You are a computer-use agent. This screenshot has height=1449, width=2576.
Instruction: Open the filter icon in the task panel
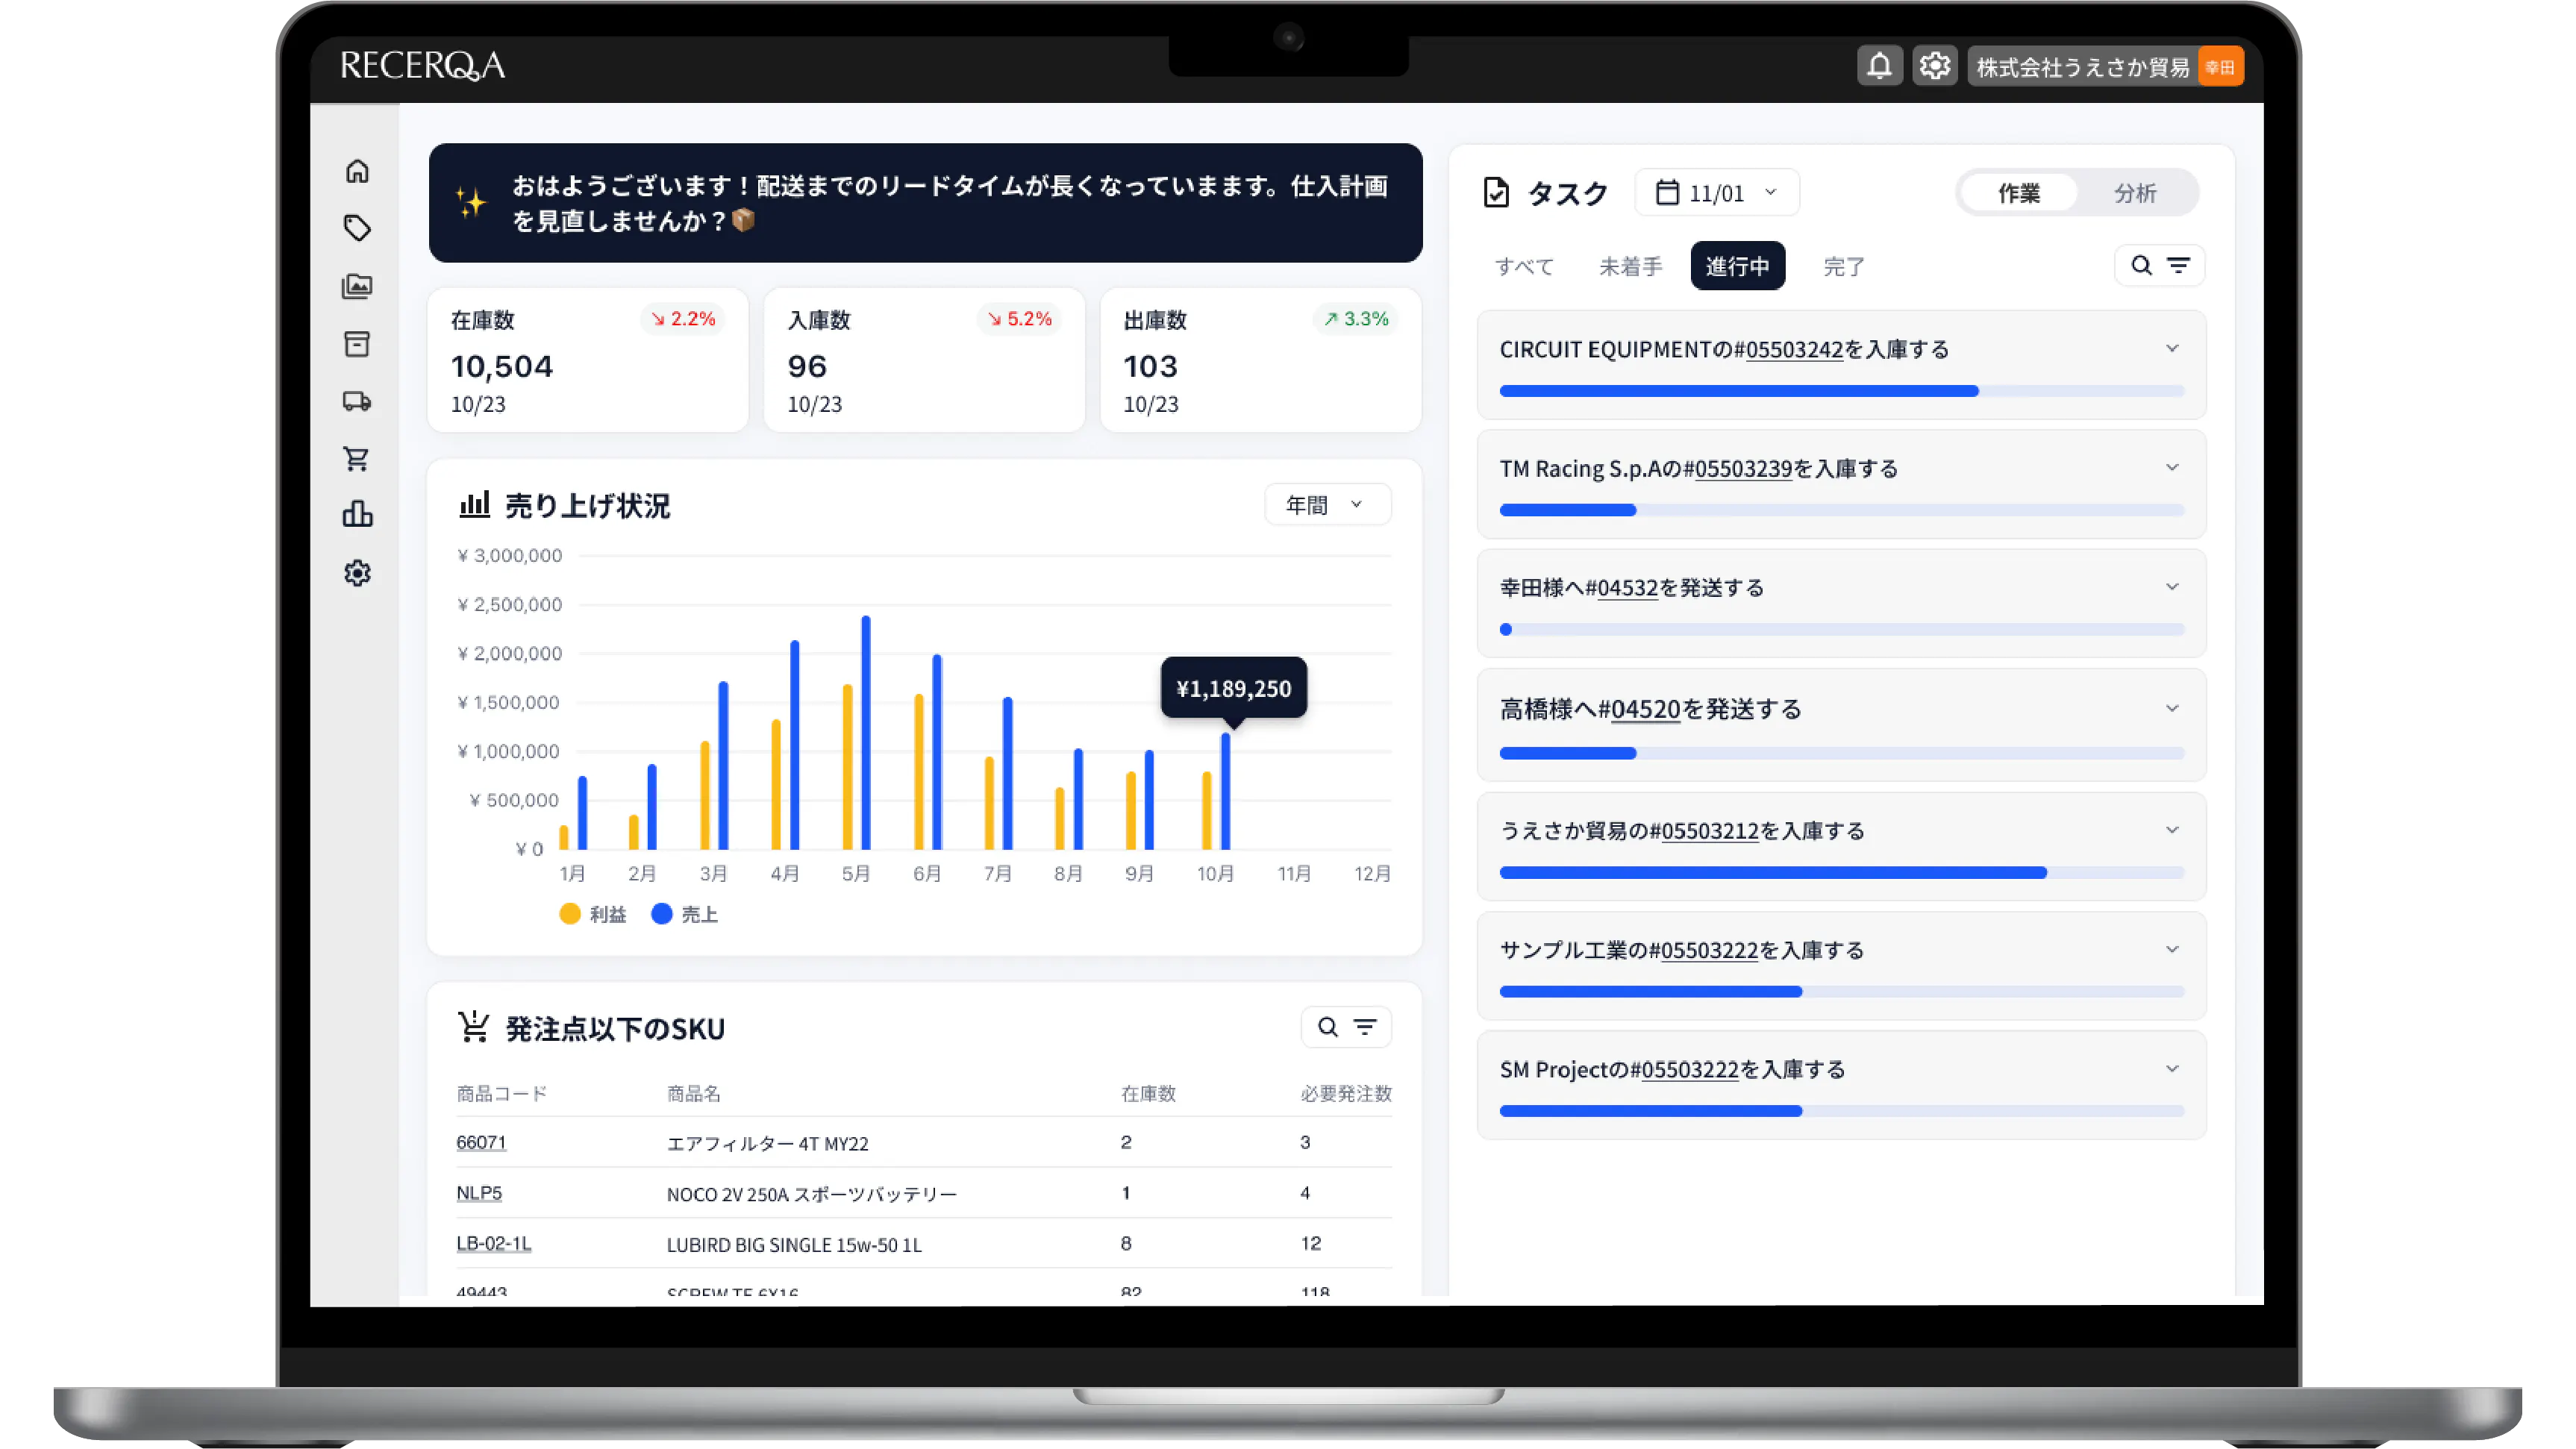[x=2179, y=265]
